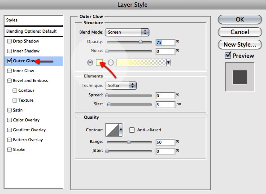The image size is (266, 194).
Task: Select the Outer Glow style row
Action: click(34, 61)
